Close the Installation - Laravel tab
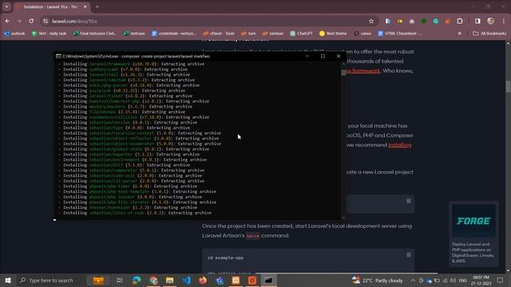511x287 pixels. (85, 6)
